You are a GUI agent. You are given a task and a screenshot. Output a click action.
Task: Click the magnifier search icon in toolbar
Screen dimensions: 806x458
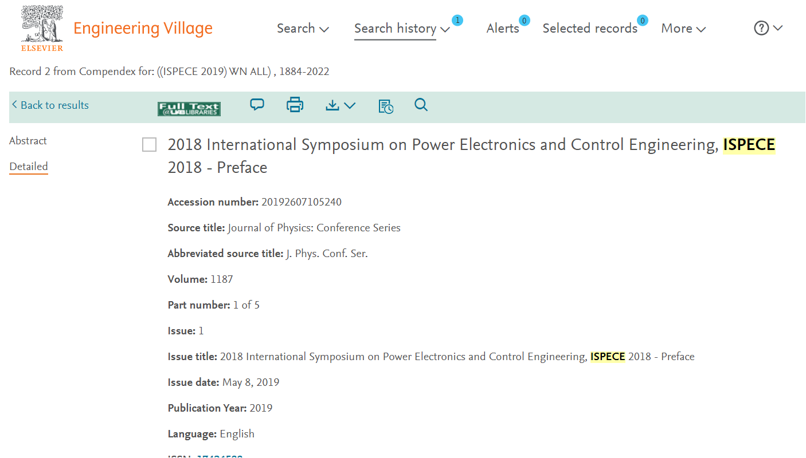click(x=421, y=105)
